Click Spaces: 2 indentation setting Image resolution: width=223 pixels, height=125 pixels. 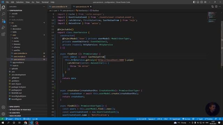pos(152,119)
